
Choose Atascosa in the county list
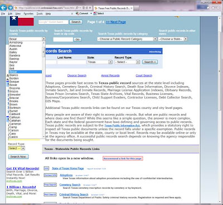point(25,46)
